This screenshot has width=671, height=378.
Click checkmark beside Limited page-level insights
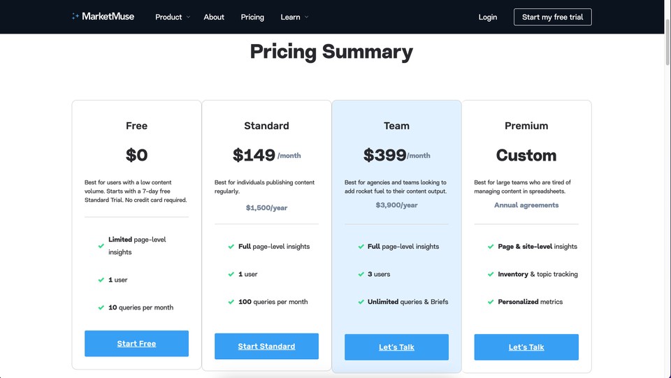(x=101, y=246)
